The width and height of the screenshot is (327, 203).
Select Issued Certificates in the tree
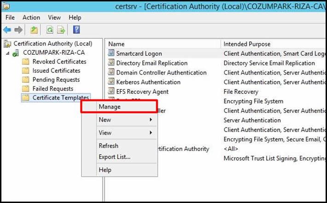(56, 70)
